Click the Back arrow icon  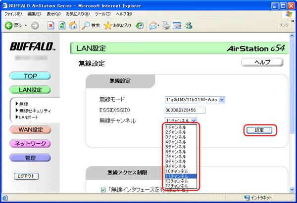pyautogui.click(x=8, y=25)
